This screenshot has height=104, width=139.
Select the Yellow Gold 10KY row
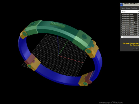pyautogui.click(x=130, y=16)
